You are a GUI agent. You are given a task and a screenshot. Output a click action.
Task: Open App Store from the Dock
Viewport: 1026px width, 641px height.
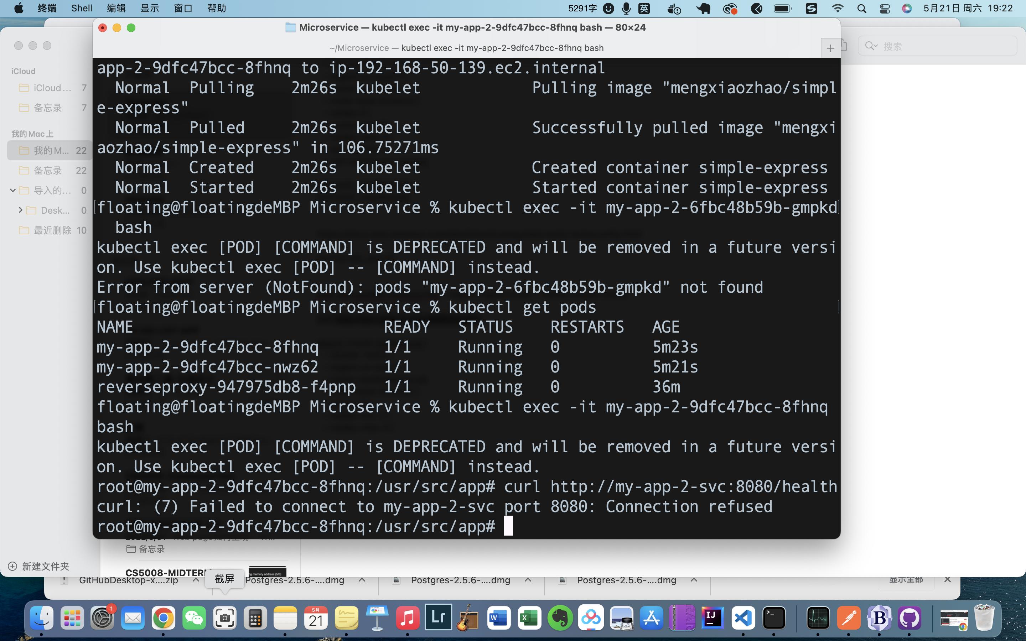point(651,618)
